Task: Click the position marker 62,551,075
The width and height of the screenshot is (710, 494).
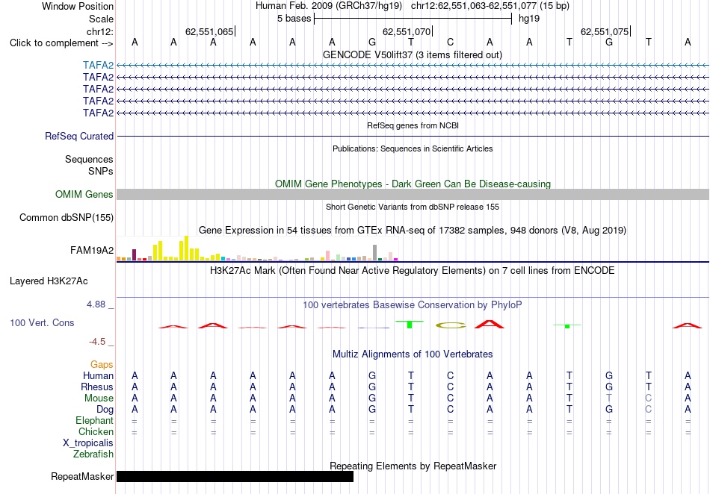Action: coord(605,31)
